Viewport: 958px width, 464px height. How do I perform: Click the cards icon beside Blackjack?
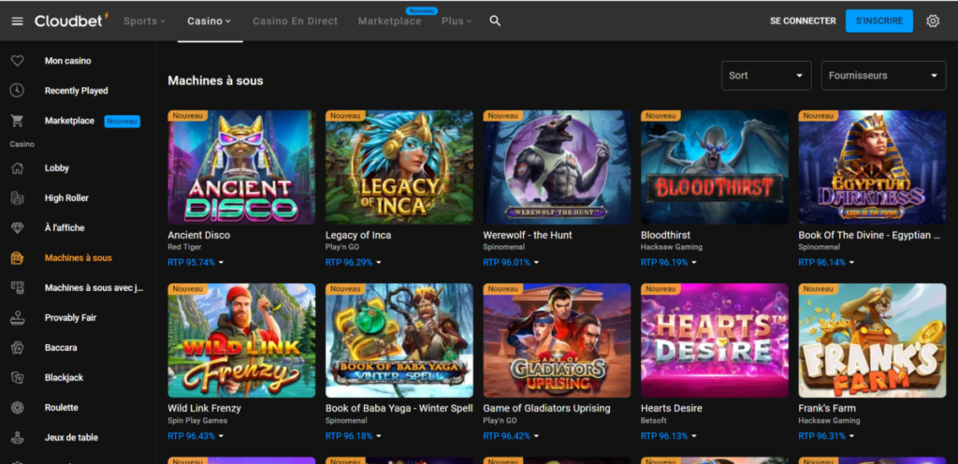pyautogui.click(x=17, y=377)
